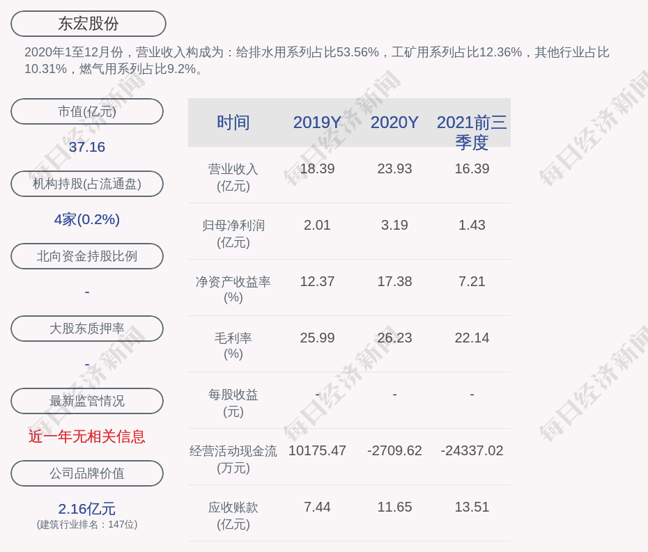Click net profit value 1.43
This screenshot has height=552, width=648.
pyautogui.click(x=472, y=225)
